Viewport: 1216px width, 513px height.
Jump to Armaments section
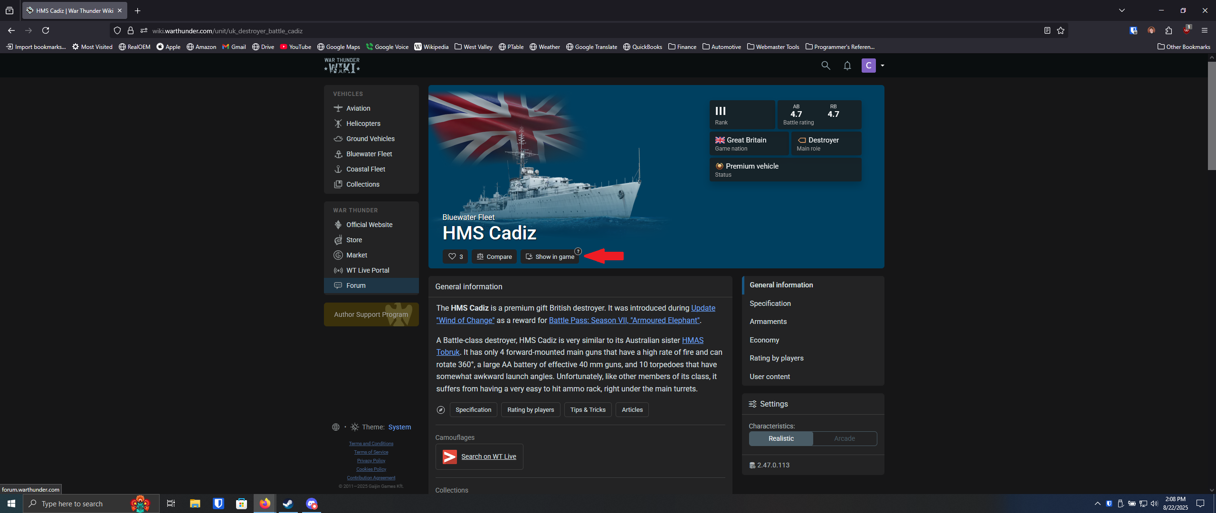click(768, 322)
